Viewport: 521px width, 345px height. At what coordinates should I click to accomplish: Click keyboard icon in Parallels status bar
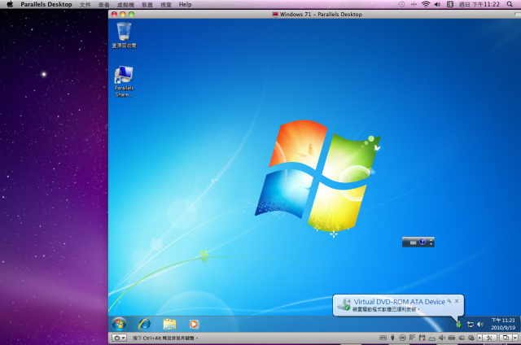click(383, 338)
